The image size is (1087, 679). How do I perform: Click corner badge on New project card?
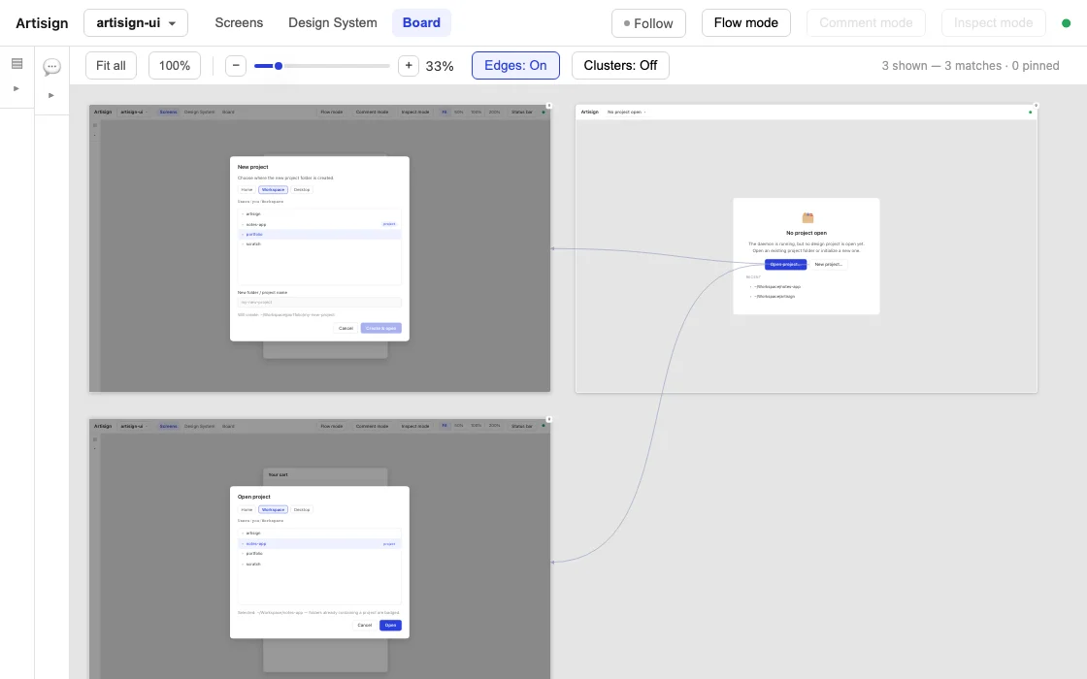[x=549, y=106]
